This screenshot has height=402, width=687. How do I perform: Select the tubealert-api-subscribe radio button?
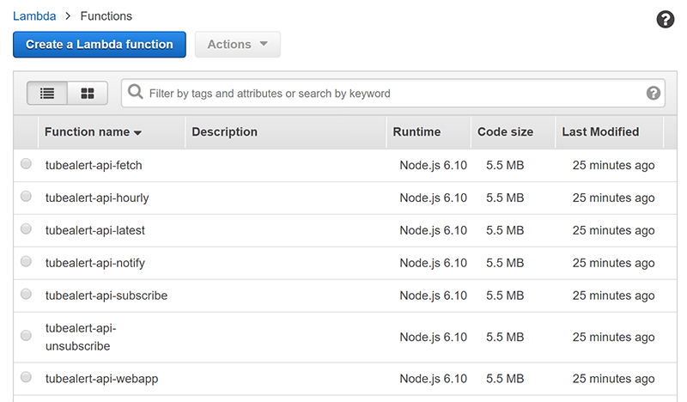point(27,294)
